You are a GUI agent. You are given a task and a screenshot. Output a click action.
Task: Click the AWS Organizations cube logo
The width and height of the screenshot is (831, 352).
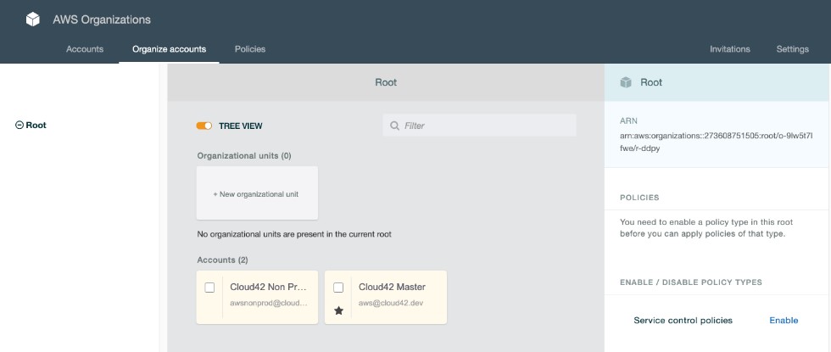33,20
